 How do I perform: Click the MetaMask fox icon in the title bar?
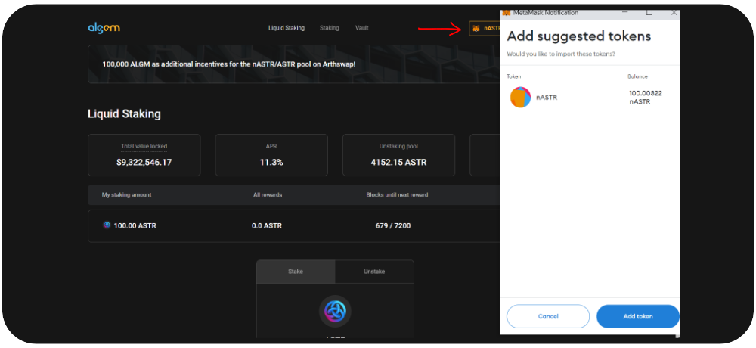[x=507, y=13]
